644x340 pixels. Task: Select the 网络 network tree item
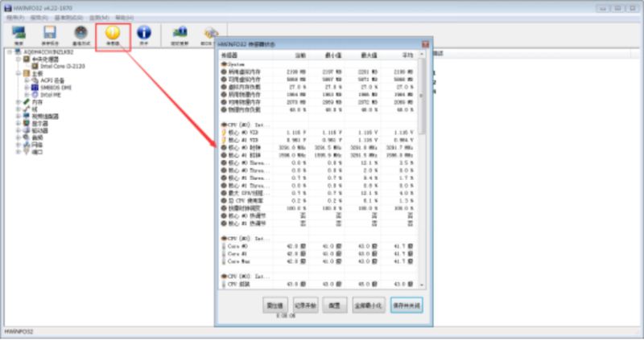[x=37, y=145]
